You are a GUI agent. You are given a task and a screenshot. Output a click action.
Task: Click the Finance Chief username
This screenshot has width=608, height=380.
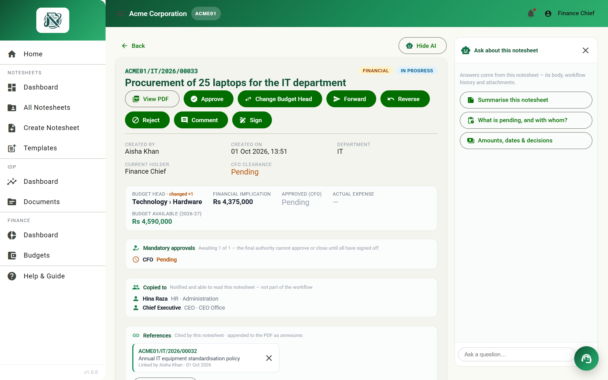[x=576, y=13]
